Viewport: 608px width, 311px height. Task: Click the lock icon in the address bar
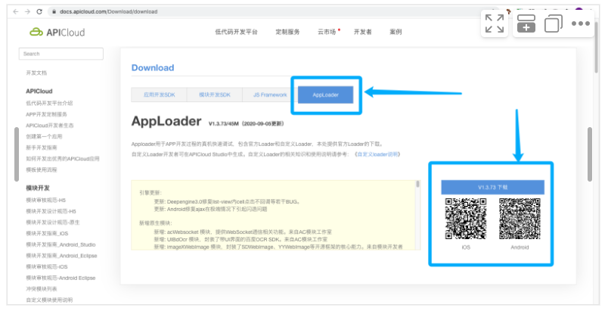pyautogui.click(x=54, y=11)
